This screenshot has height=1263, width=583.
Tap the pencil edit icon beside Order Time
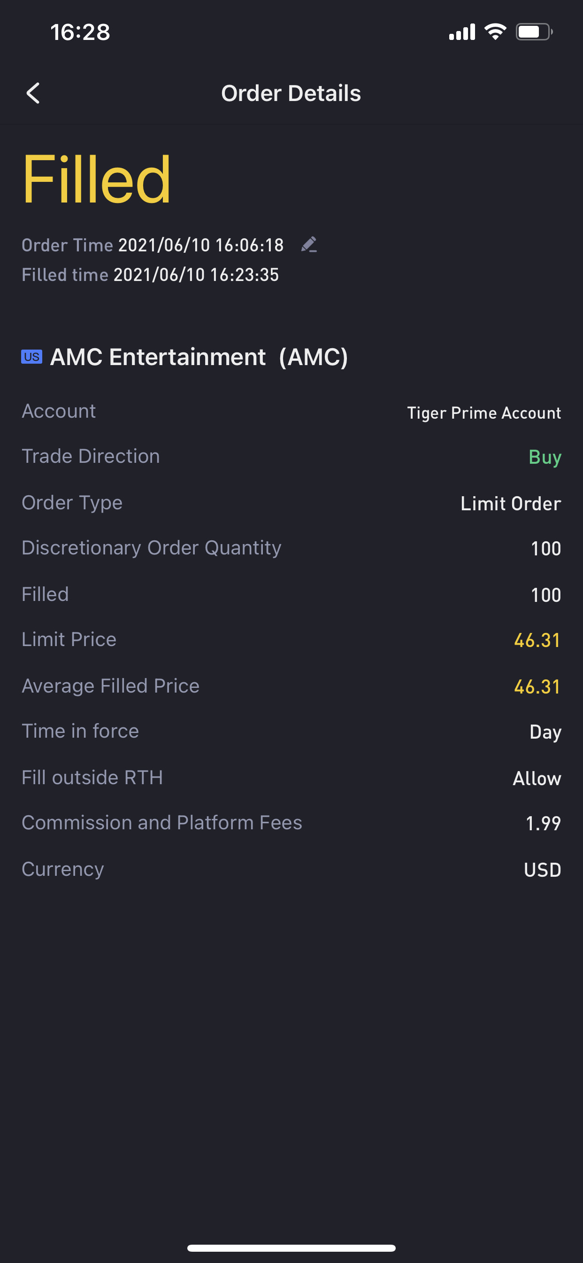coord(309,244)
